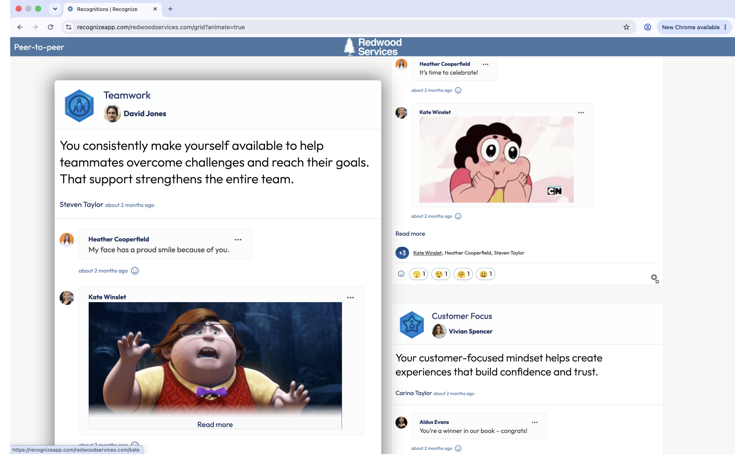Click the +3 approvals badge
The width and height of the screenshot is (735, 466).
click(402, 253)
